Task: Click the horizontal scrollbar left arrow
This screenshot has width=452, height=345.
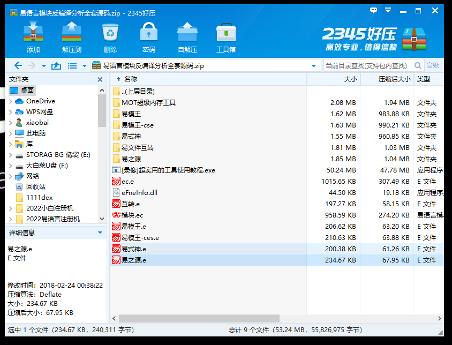Action: [114, 318]
